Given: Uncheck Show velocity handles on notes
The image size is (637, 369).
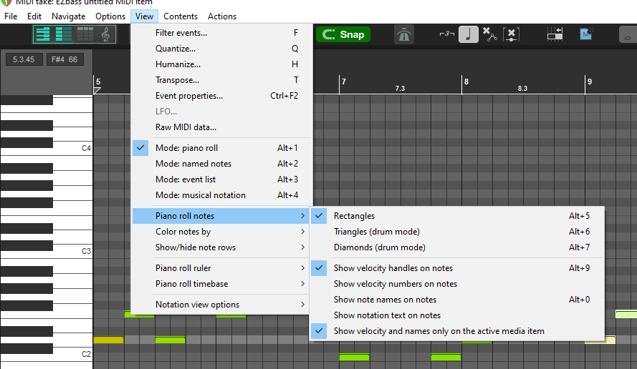Looking at the screenshot, I should [393, 268].
